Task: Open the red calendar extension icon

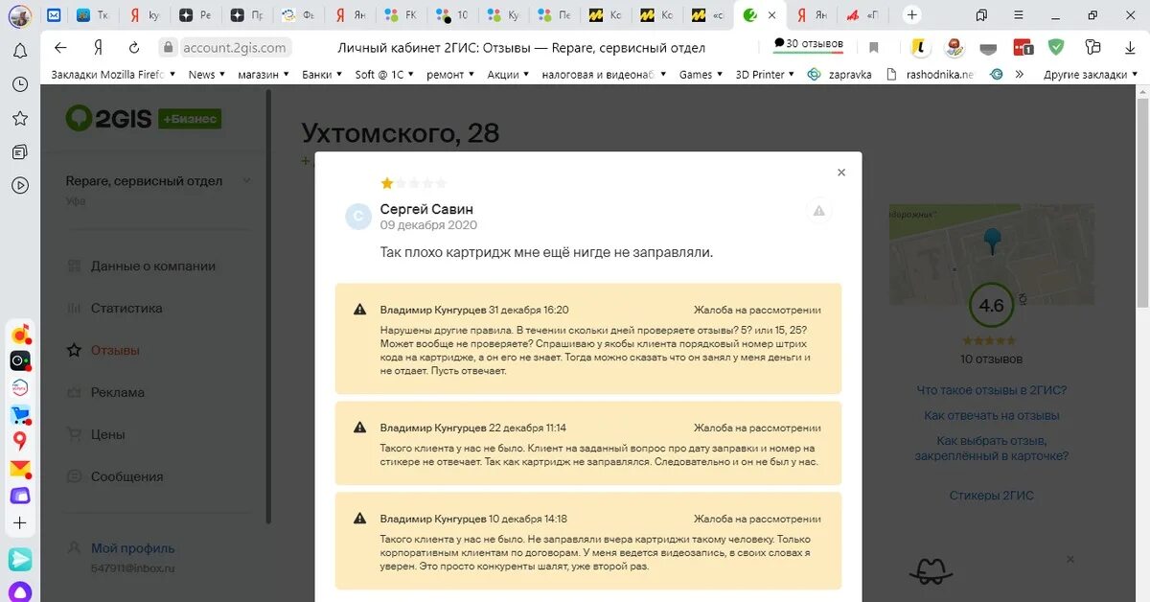Action: click(x=1023, y=47)
